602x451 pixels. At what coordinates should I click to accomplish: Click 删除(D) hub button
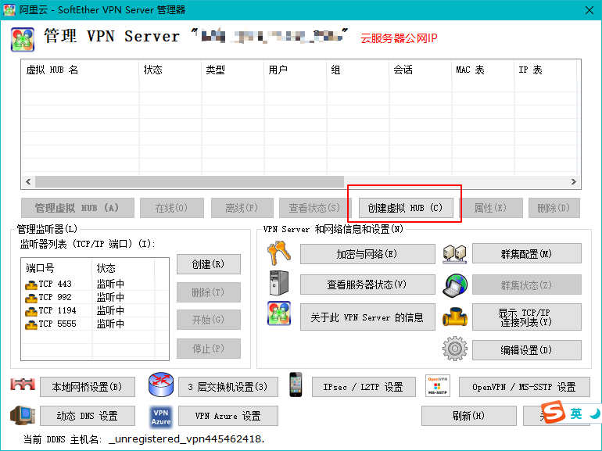pyautogui.click(x=554, y=208)
